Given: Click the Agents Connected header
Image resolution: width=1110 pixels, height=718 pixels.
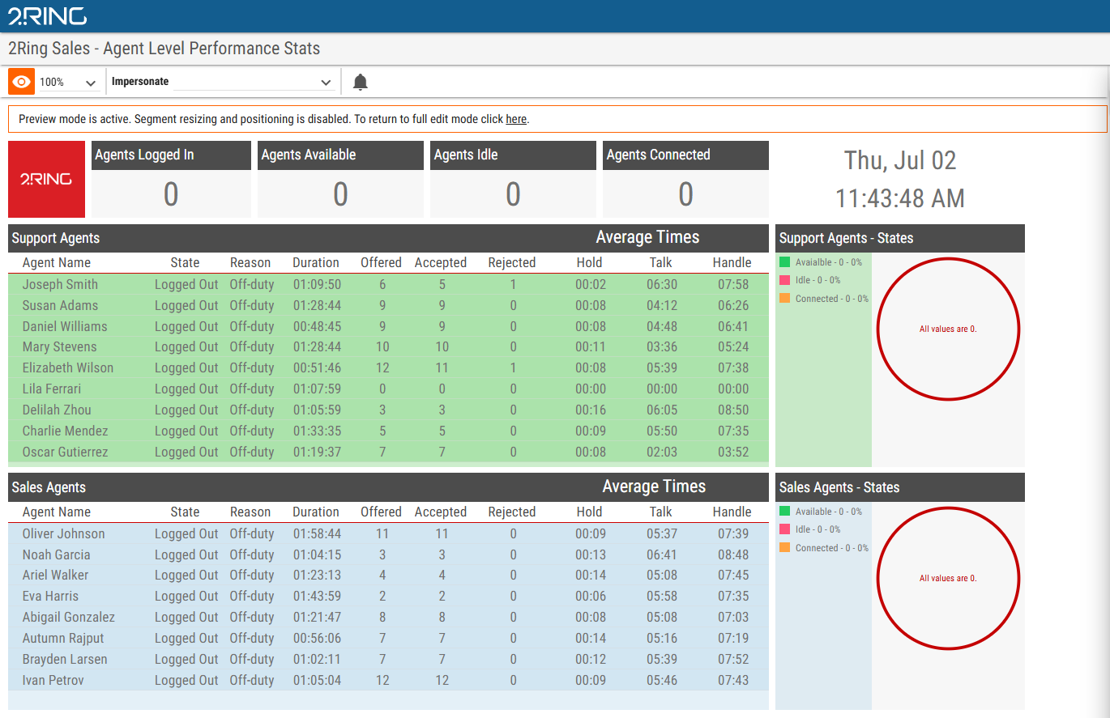Looking at the screenshot, I should (x=685, y=155).
